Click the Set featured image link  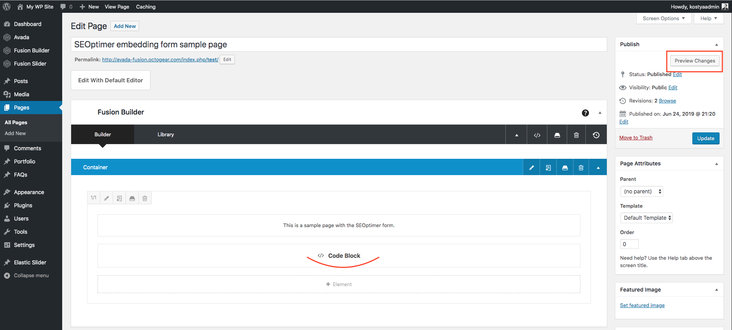642,305
